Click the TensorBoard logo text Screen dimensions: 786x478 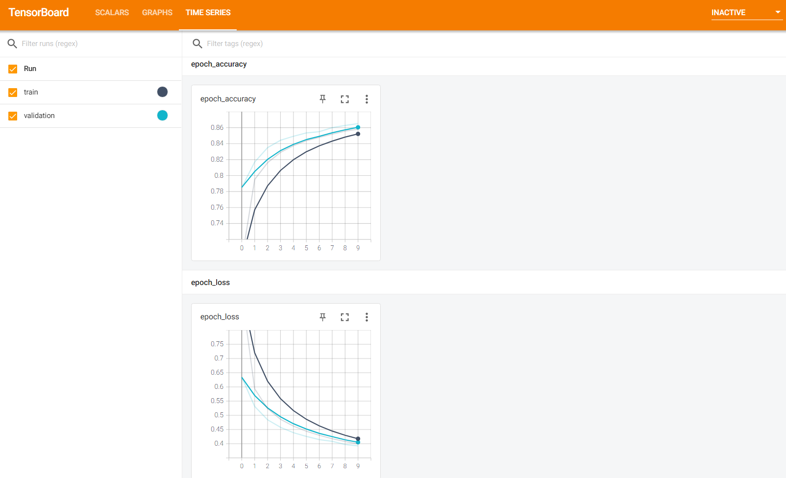39,13
